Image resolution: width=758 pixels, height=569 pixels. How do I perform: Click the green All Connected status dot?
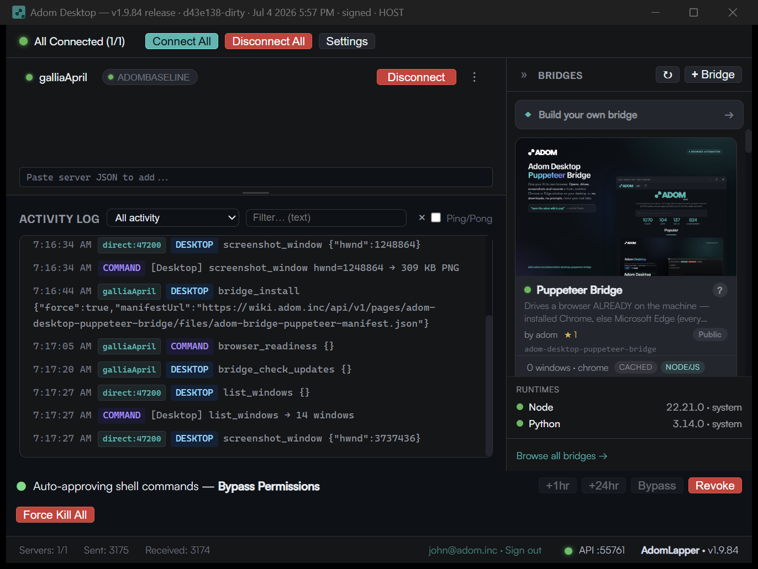pos(23,41)
